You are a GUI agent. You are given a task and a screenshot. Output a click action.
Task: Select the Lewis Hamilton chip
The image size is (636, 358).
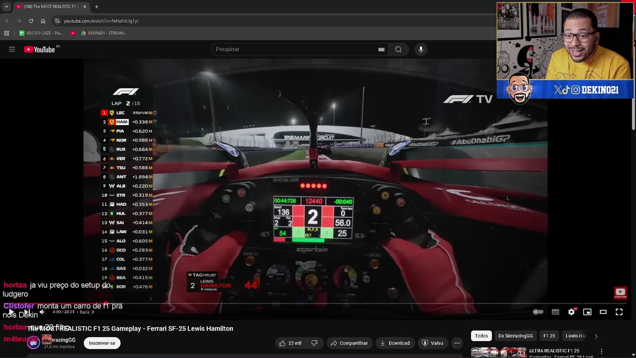pyautogui.click(x=575, y=336)
